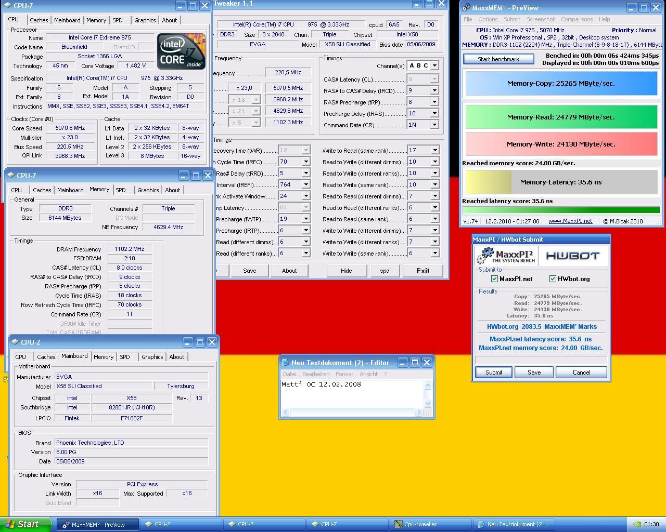The width and height of the screenshot is (666, 532).
Task: Open Write to Write (same rank) dropdown
Action: coord(434,253)
